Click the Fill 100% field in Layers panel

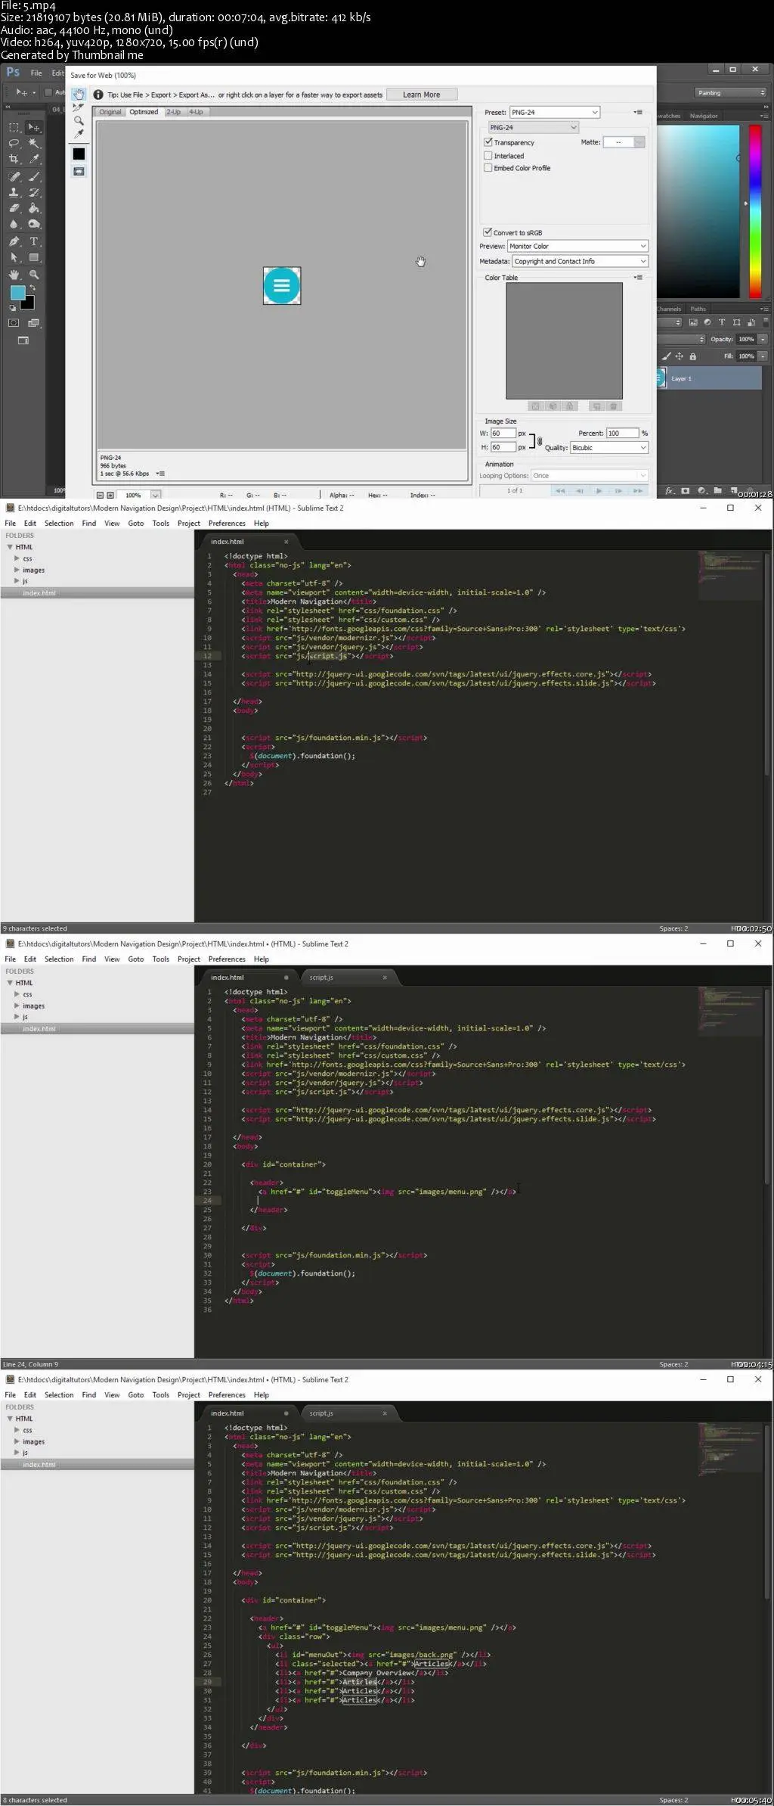tap(748, 356)
